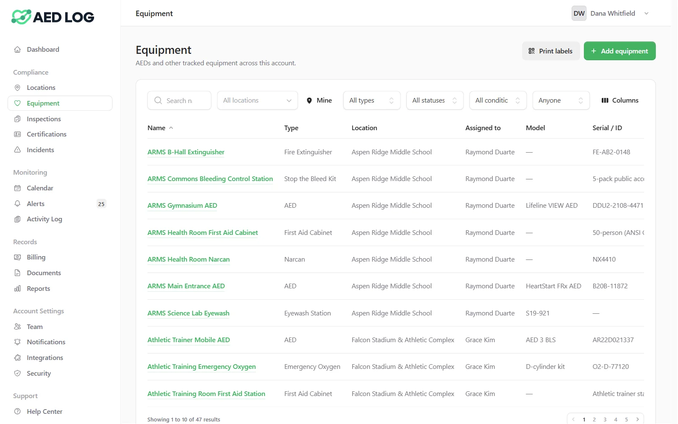678x424 pixels.
Task: Click the Incidents warning triangle icon
Action: tap(17, 150)
